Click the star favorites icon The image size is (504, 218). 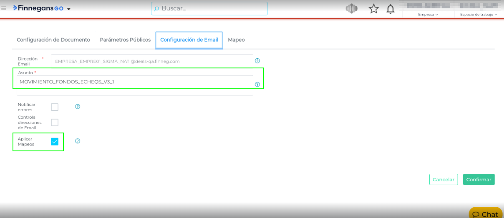pyautogui.click(x=373, y=9)
